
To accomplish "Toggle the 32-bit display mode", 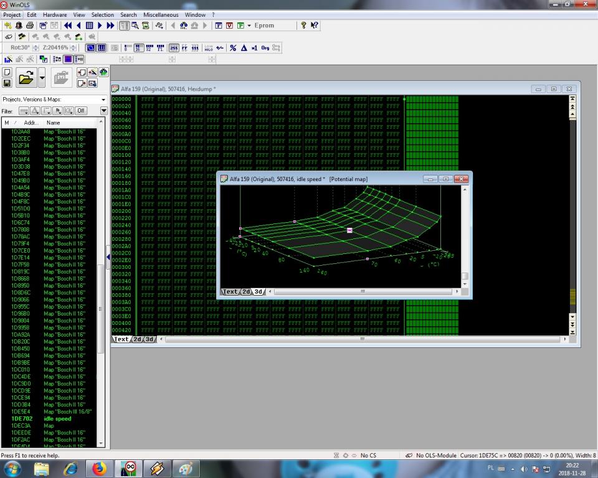I will [149, 48].
